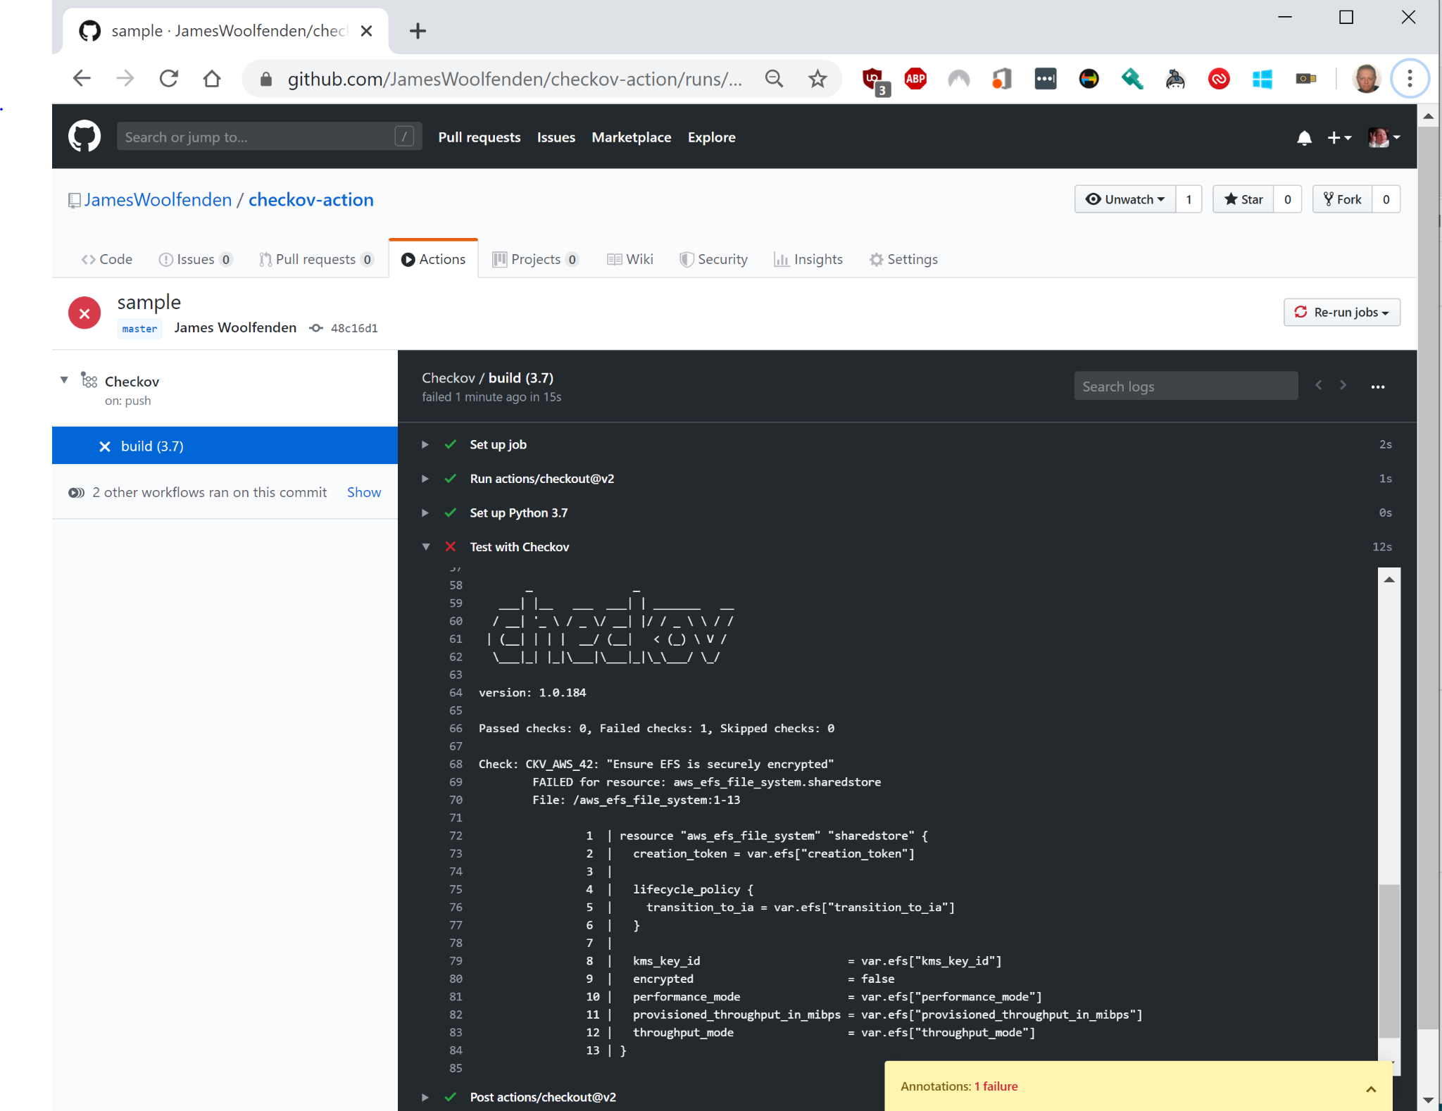Click the browser address bar

pyautogui.click(x=514, y=79)
